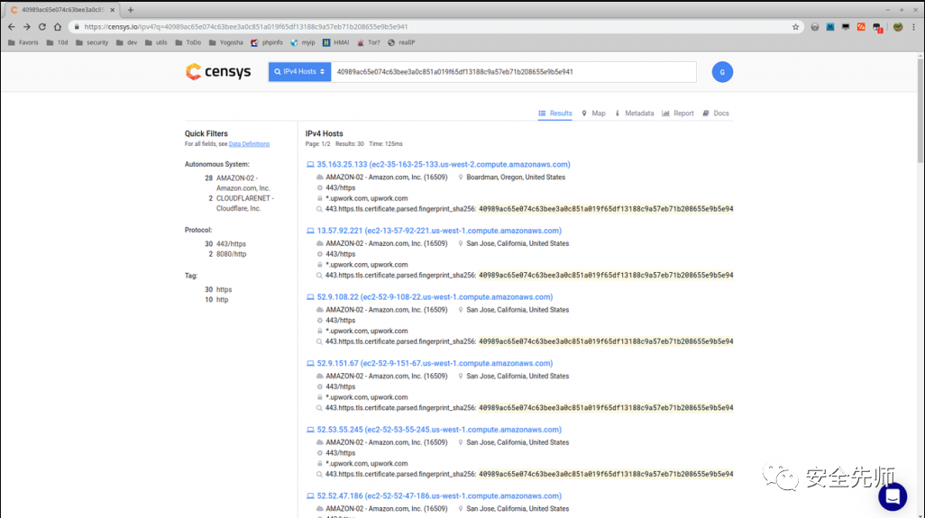This screenshot has height=518, width=925.
Task: Open the myip bookmark
Action: (x=303, y=42)
